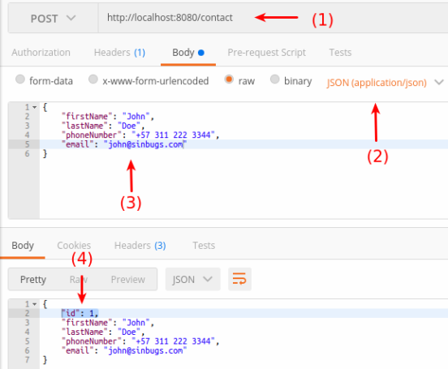This screenshot has width=448, height=369.
Task: Open the response Headers (3) tab
Action: 140,246
